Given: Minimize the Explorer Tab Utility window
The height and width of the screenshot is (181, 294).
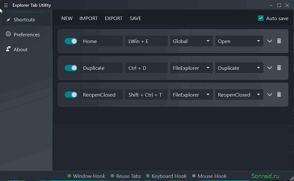Looking at the screenshot, I should [271, 5].
